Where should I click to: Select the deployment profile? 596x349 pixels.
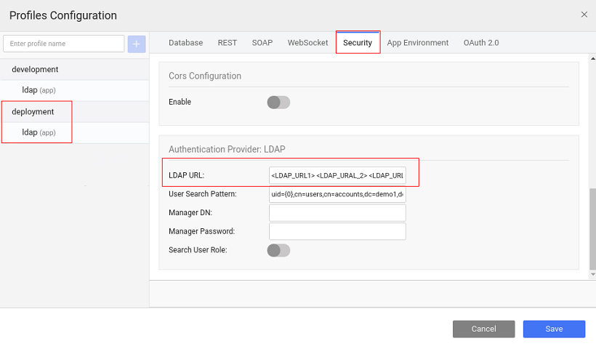pyautogui.click(x=33, y=112)
